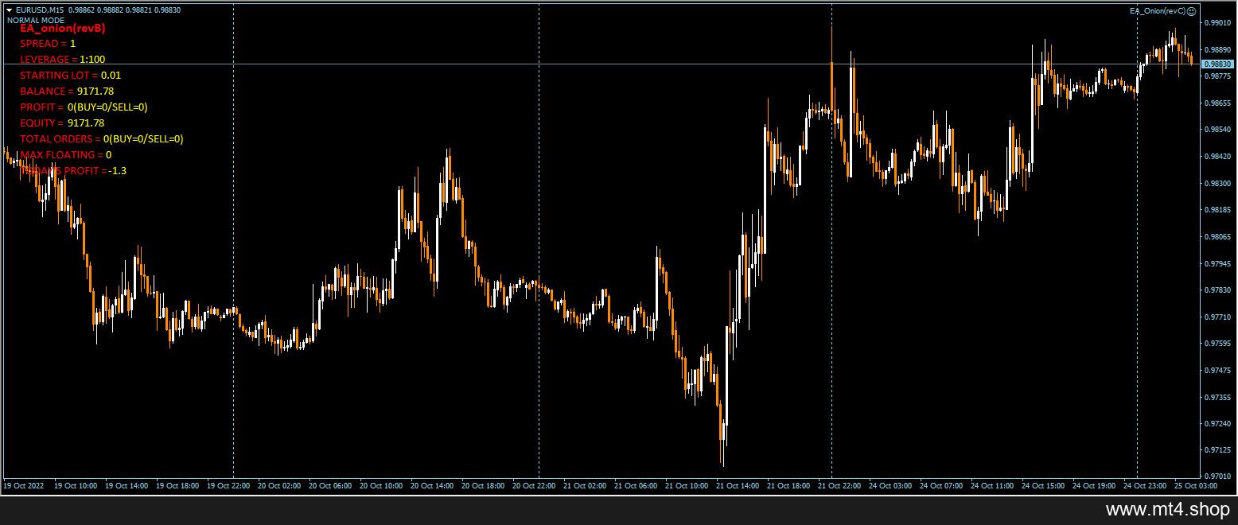Click the 21 Oct 06:00 time label

[x=635, y=485]
